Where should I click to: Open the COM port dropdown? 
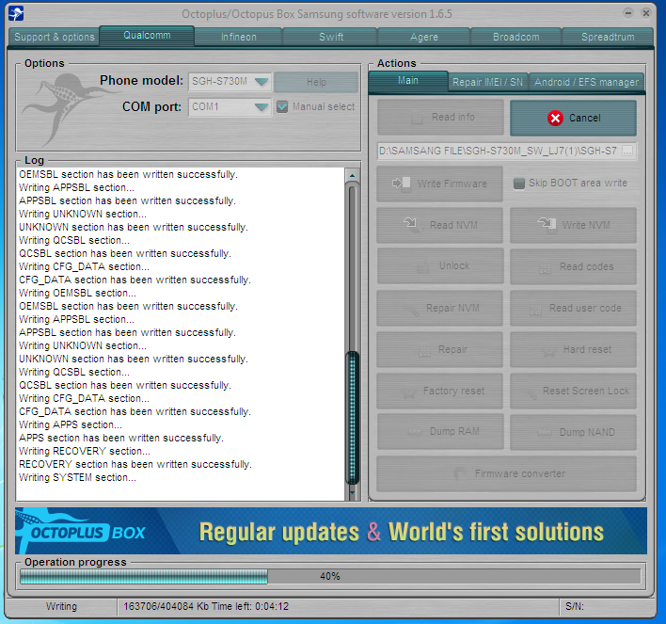click(262, 106)
